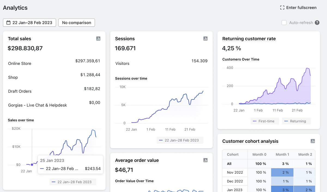Viewport: 327px width, 192px height.
Task: Click the Sales over time link
Action: click(20, 120)
